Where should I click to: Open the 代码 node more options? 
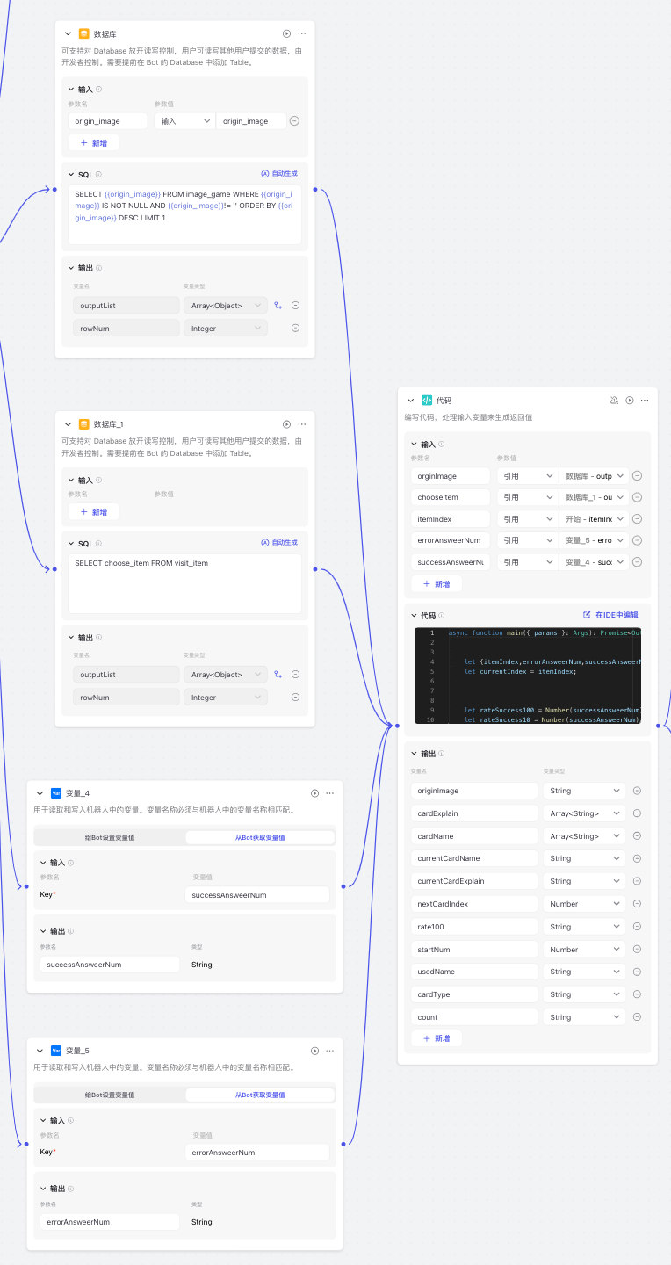click(645, 400)
